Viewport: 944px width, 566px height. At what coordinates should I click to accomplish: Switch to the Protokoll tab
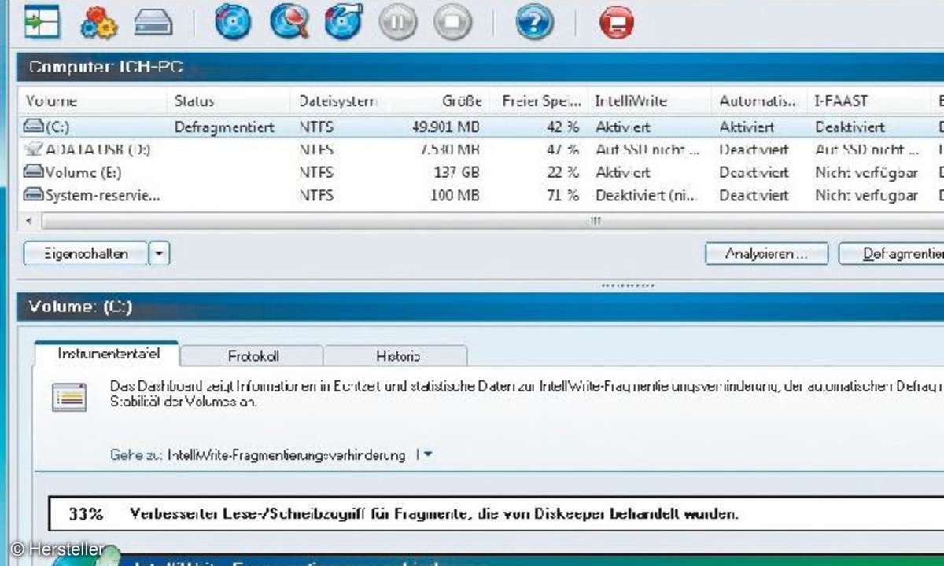[253, 356]
